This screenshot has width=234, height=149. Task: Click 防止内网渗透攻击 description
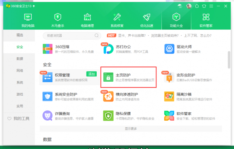[x=128, y=99]
